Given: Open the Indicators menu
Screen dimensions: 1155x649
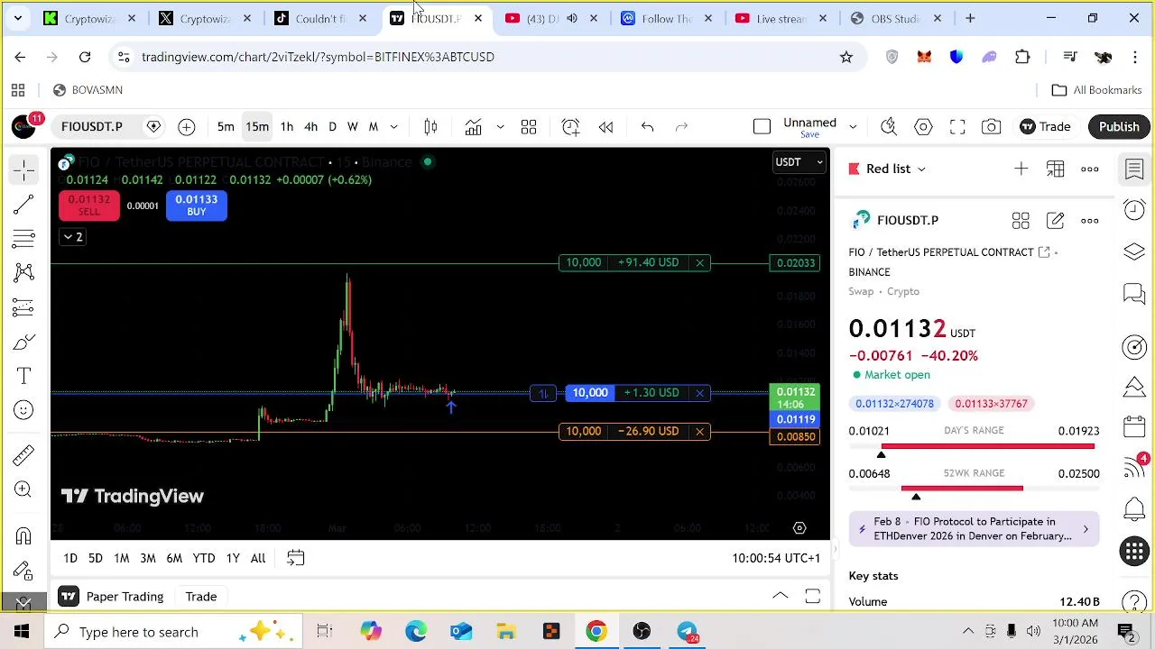Looking at the screenshot, I should coord(474,127).
